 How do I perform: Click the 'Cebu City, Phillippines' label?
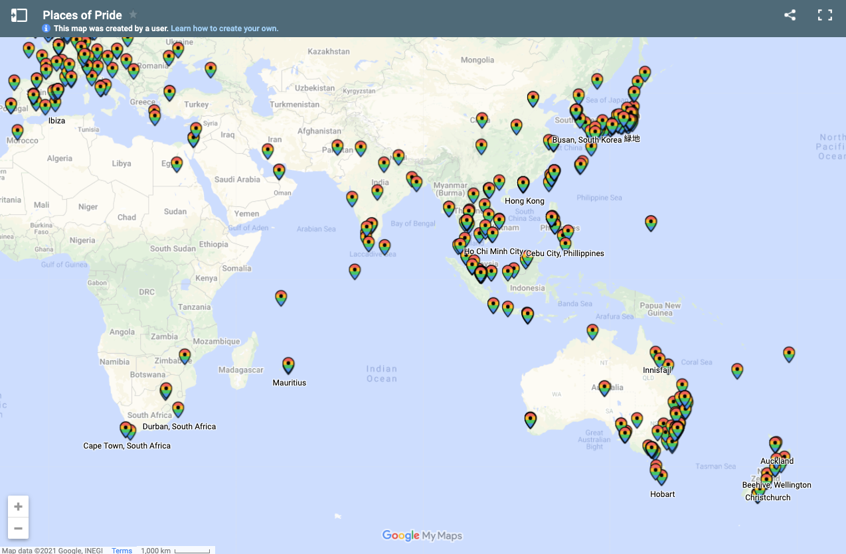[565, 253]
